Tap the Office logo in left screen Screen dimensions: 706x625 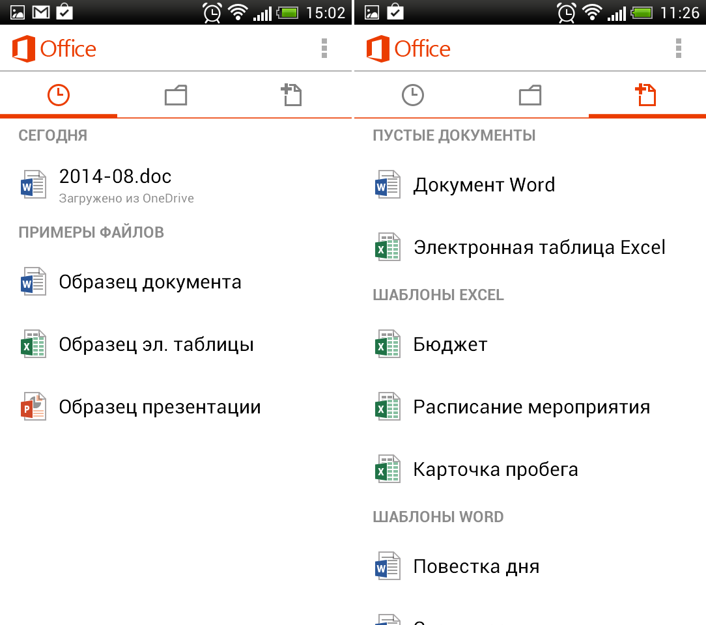tap(54, 49)
